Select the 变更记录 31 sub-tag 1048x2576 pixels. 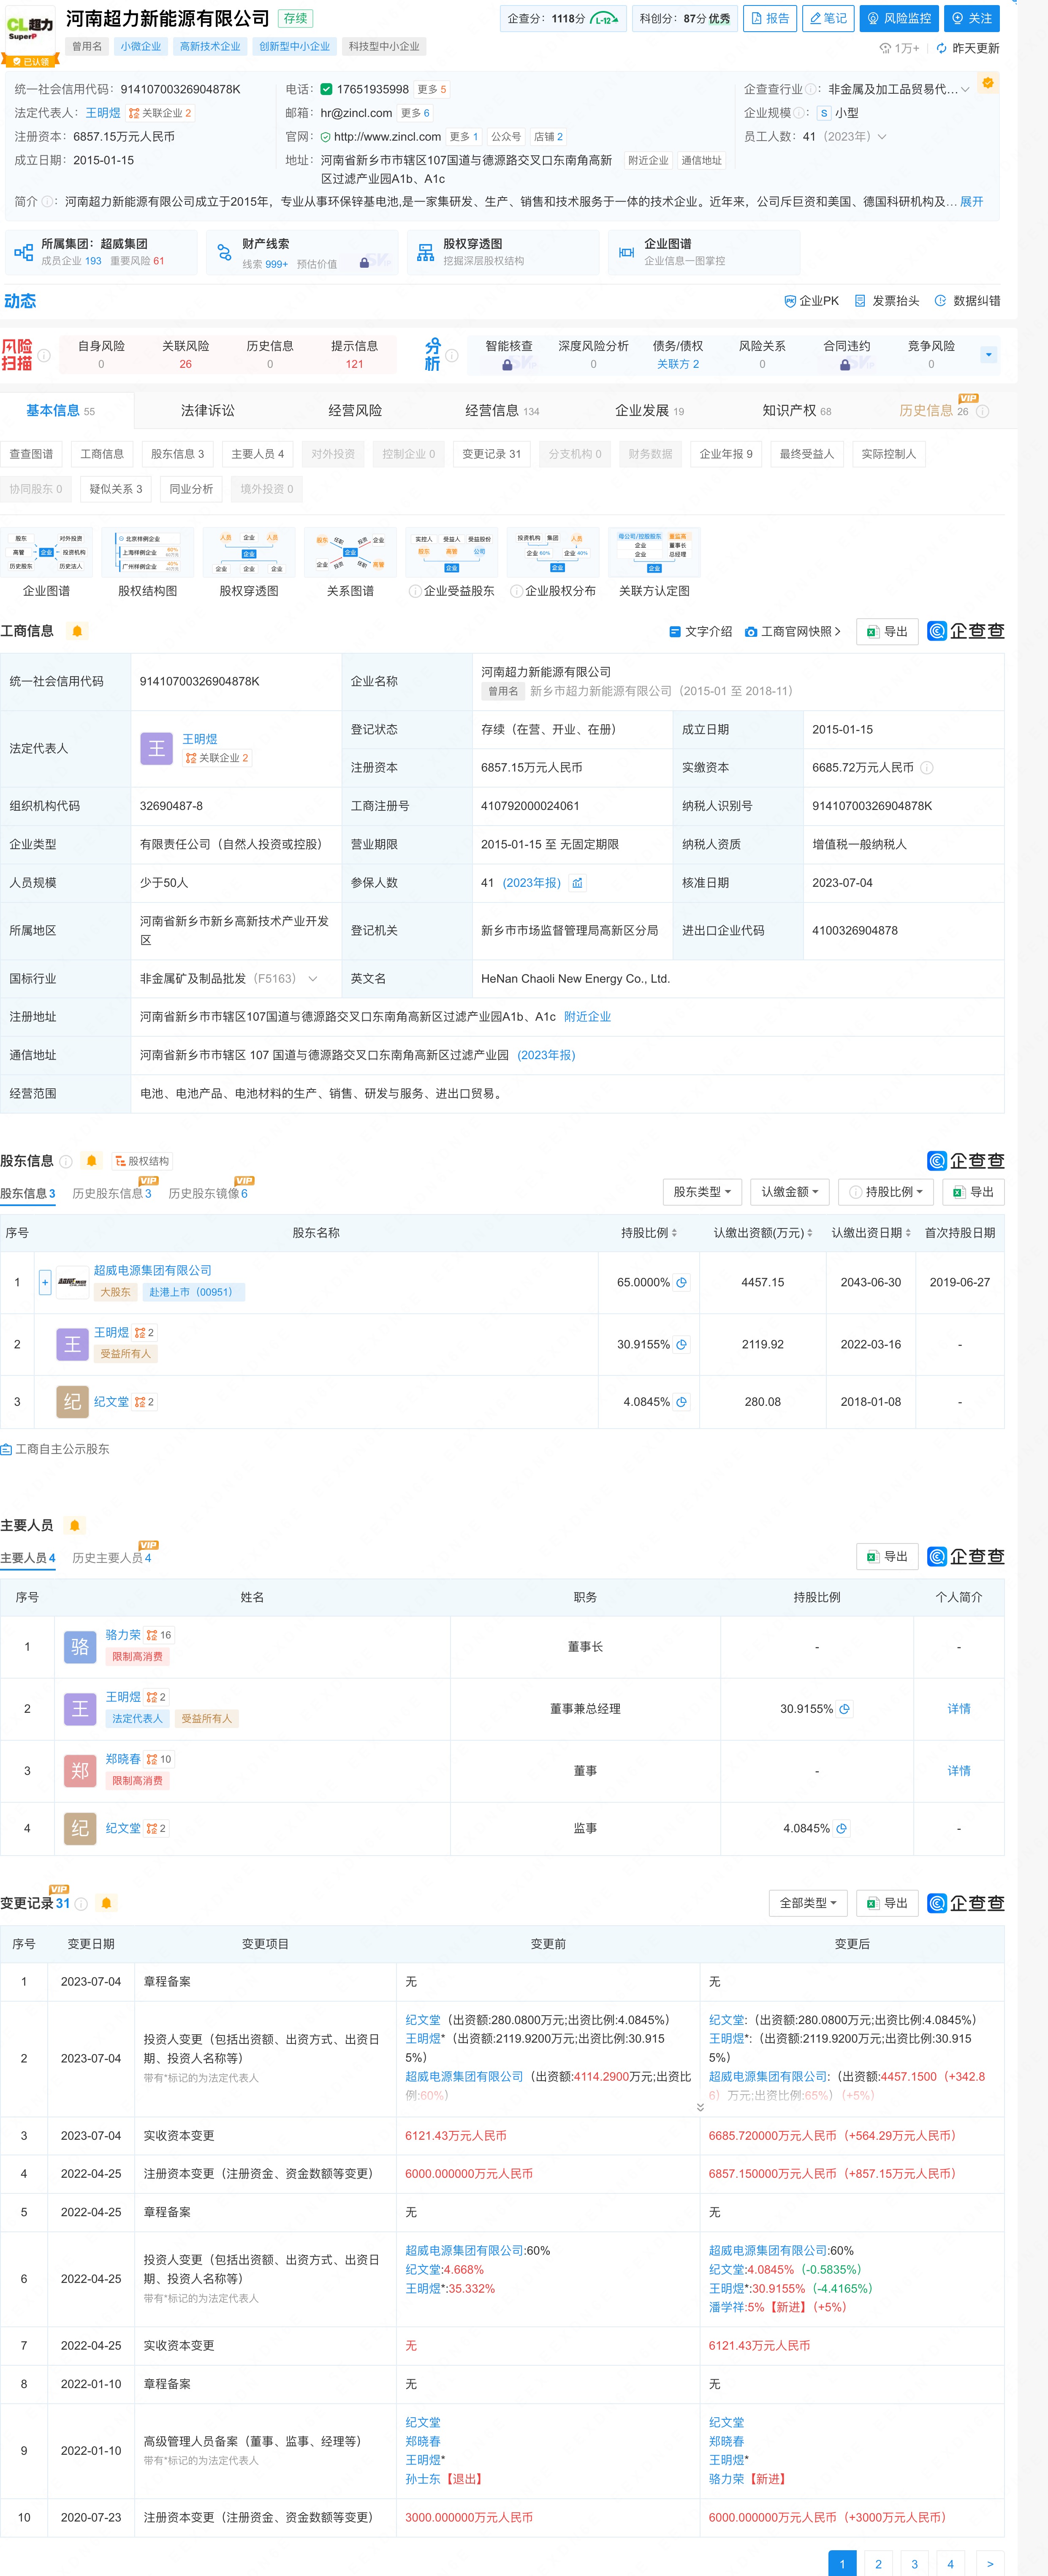pyautogui.click(x=491, y=454)
